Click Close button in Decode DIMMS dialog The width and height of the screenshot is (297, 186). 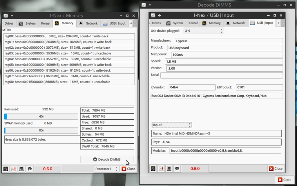284,180
